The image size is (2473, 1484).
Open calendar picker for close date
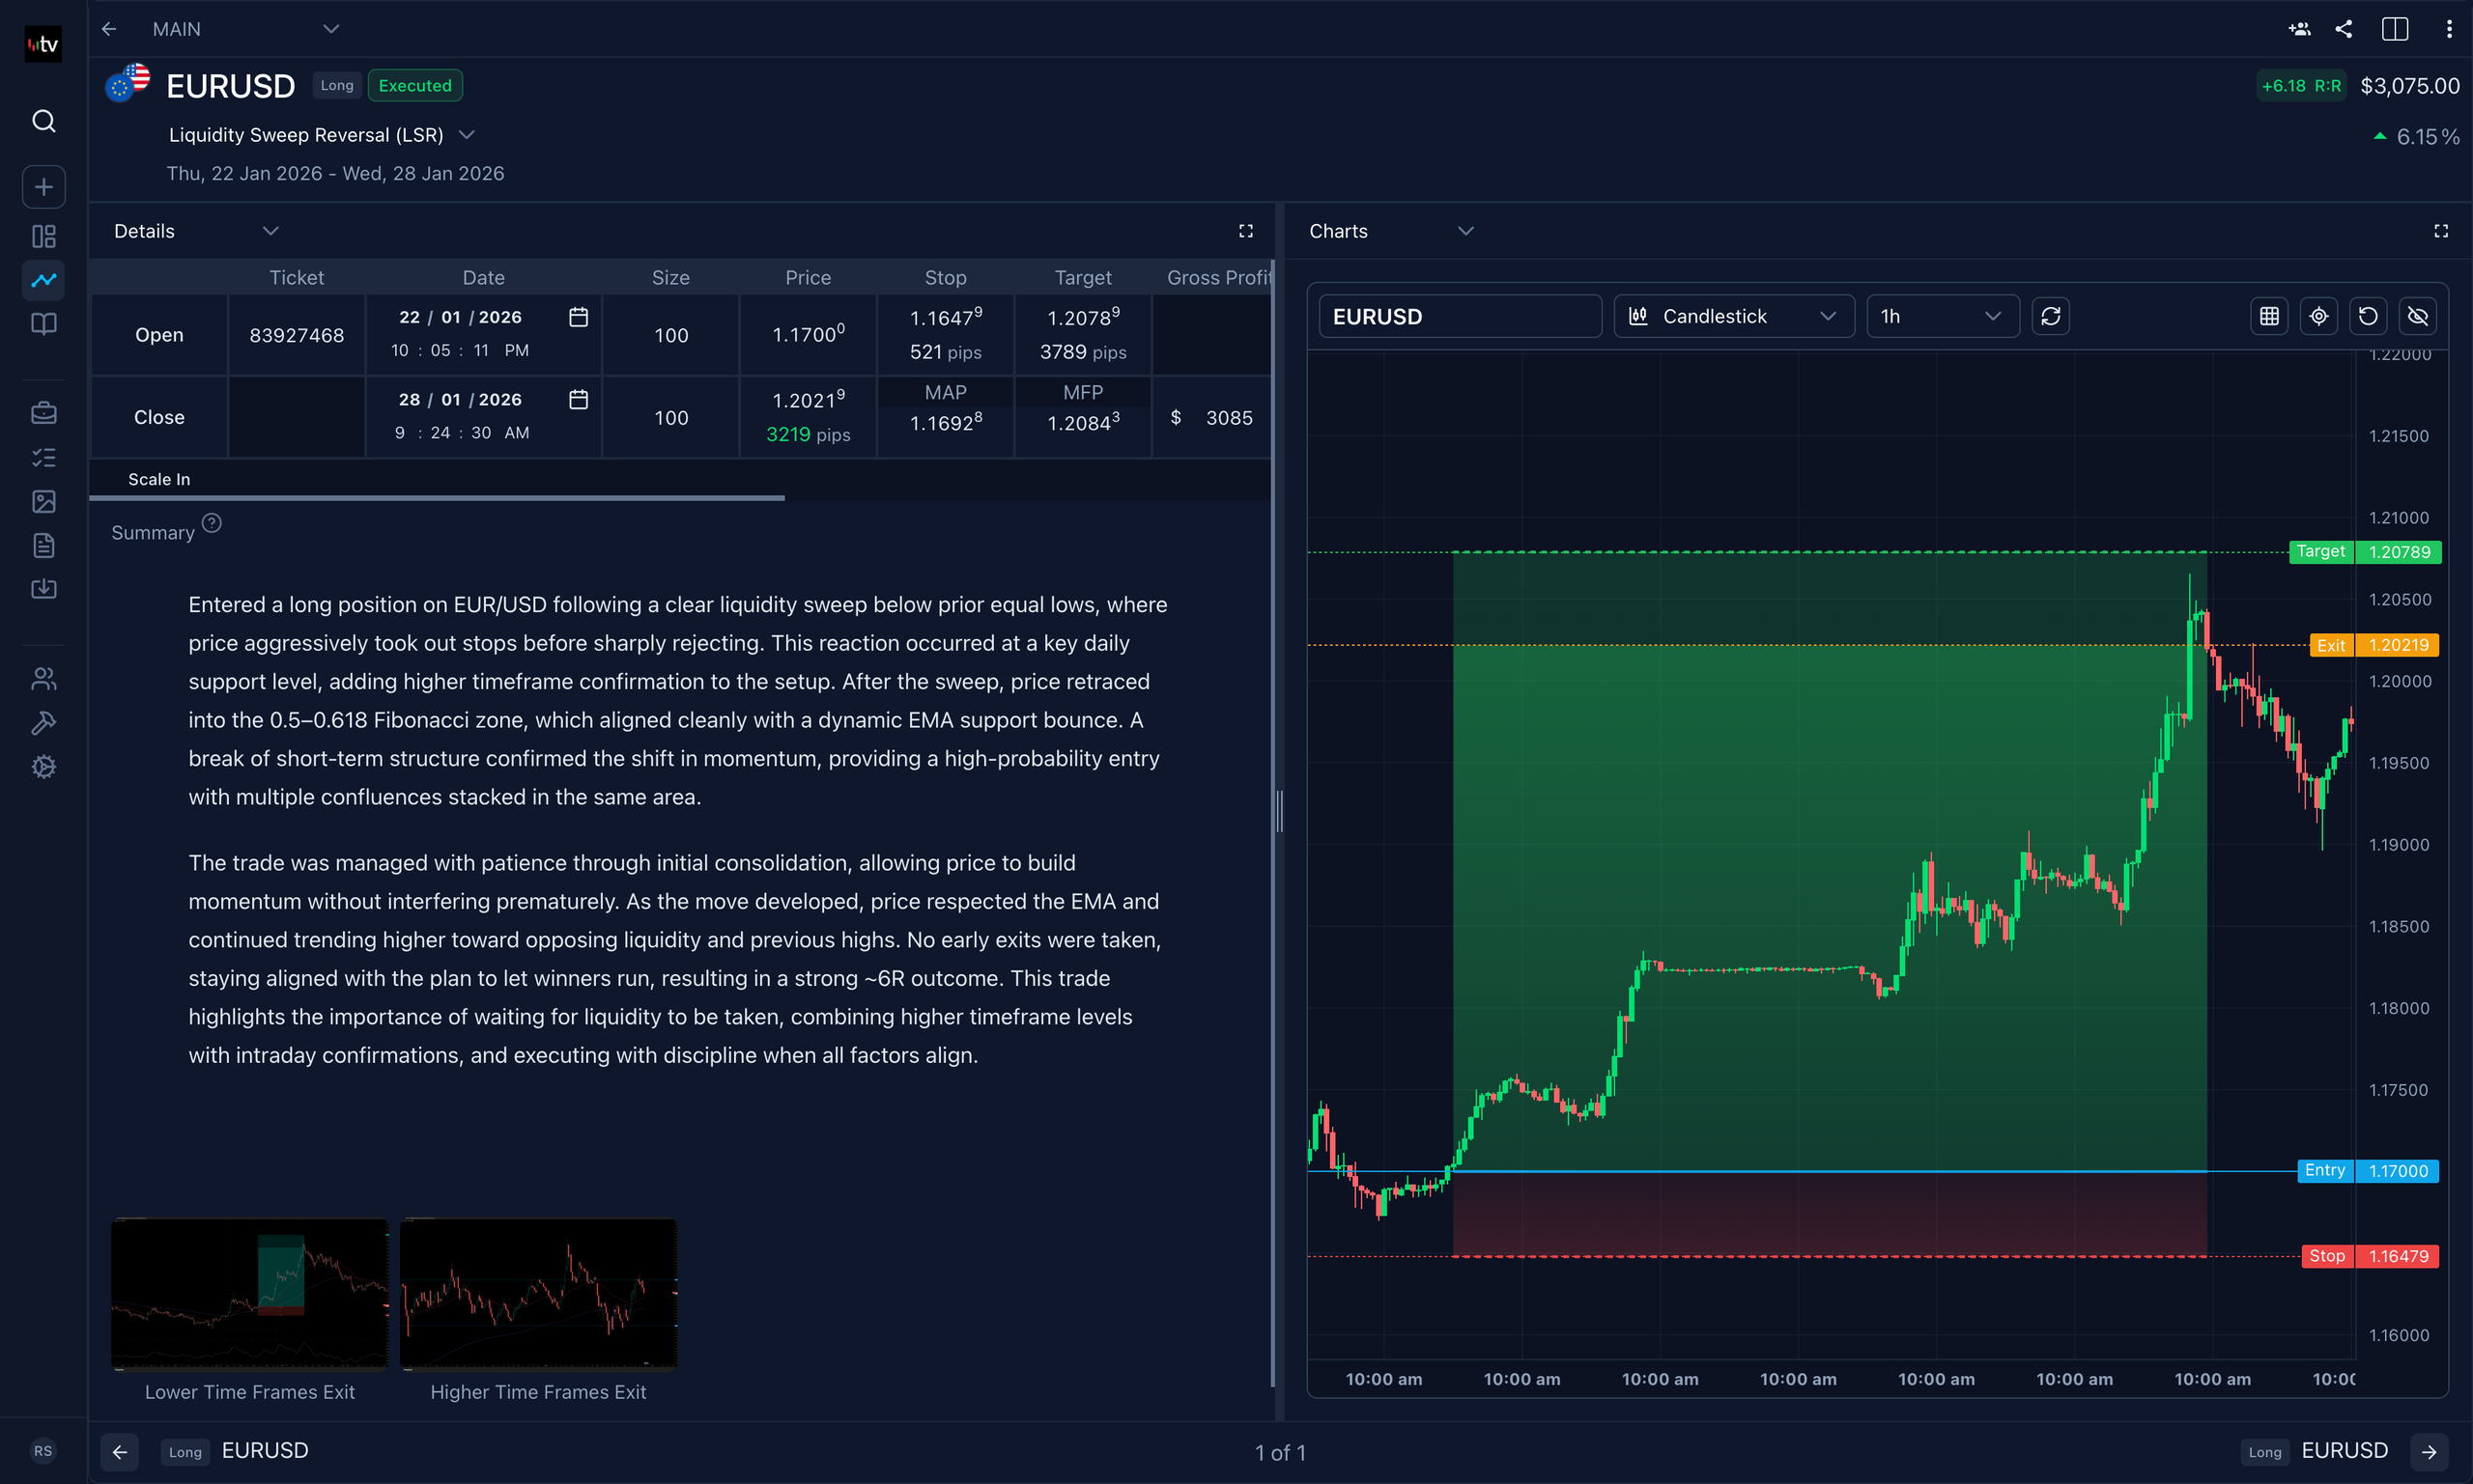coord(579,399)
